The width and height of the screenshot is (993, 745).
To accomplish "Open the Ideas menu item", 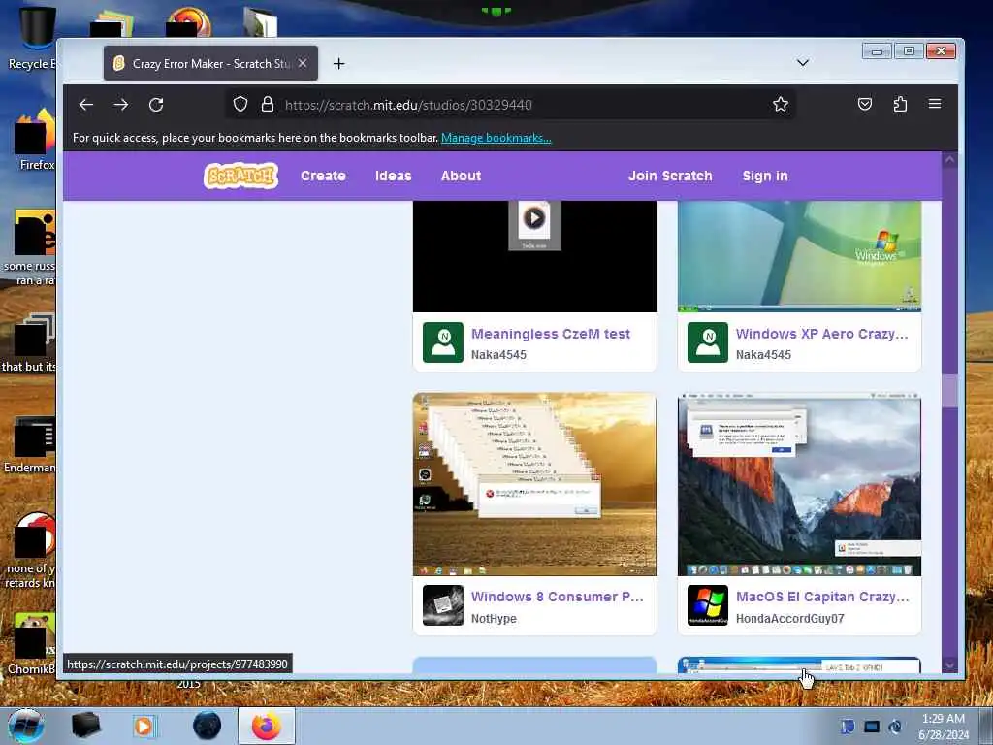I will click(x=394, y=177).
